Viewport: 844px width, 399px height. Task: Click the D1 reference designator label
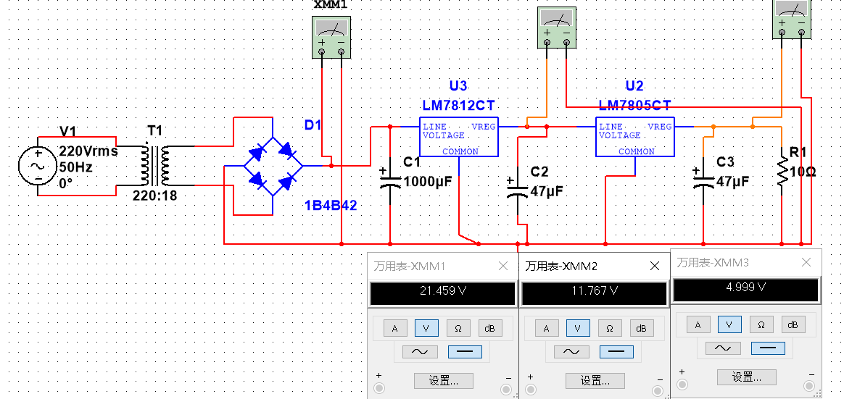(313, 125)
